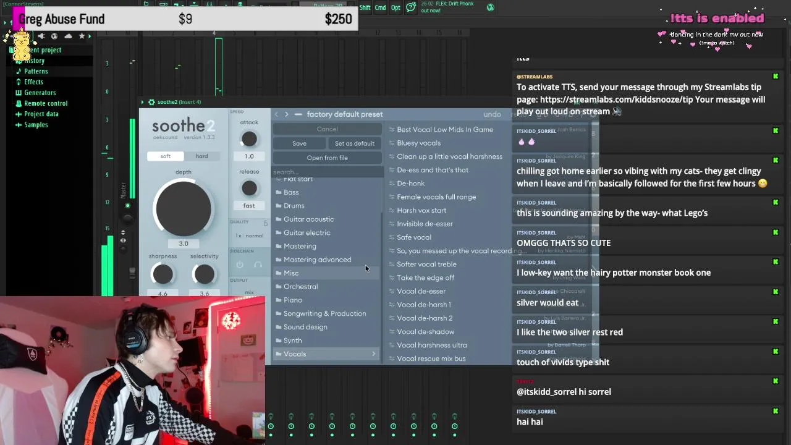The image size is (791, 445).
Task: Click the sharpness knob
Action: pyautogui.click(x=163, y=274)
